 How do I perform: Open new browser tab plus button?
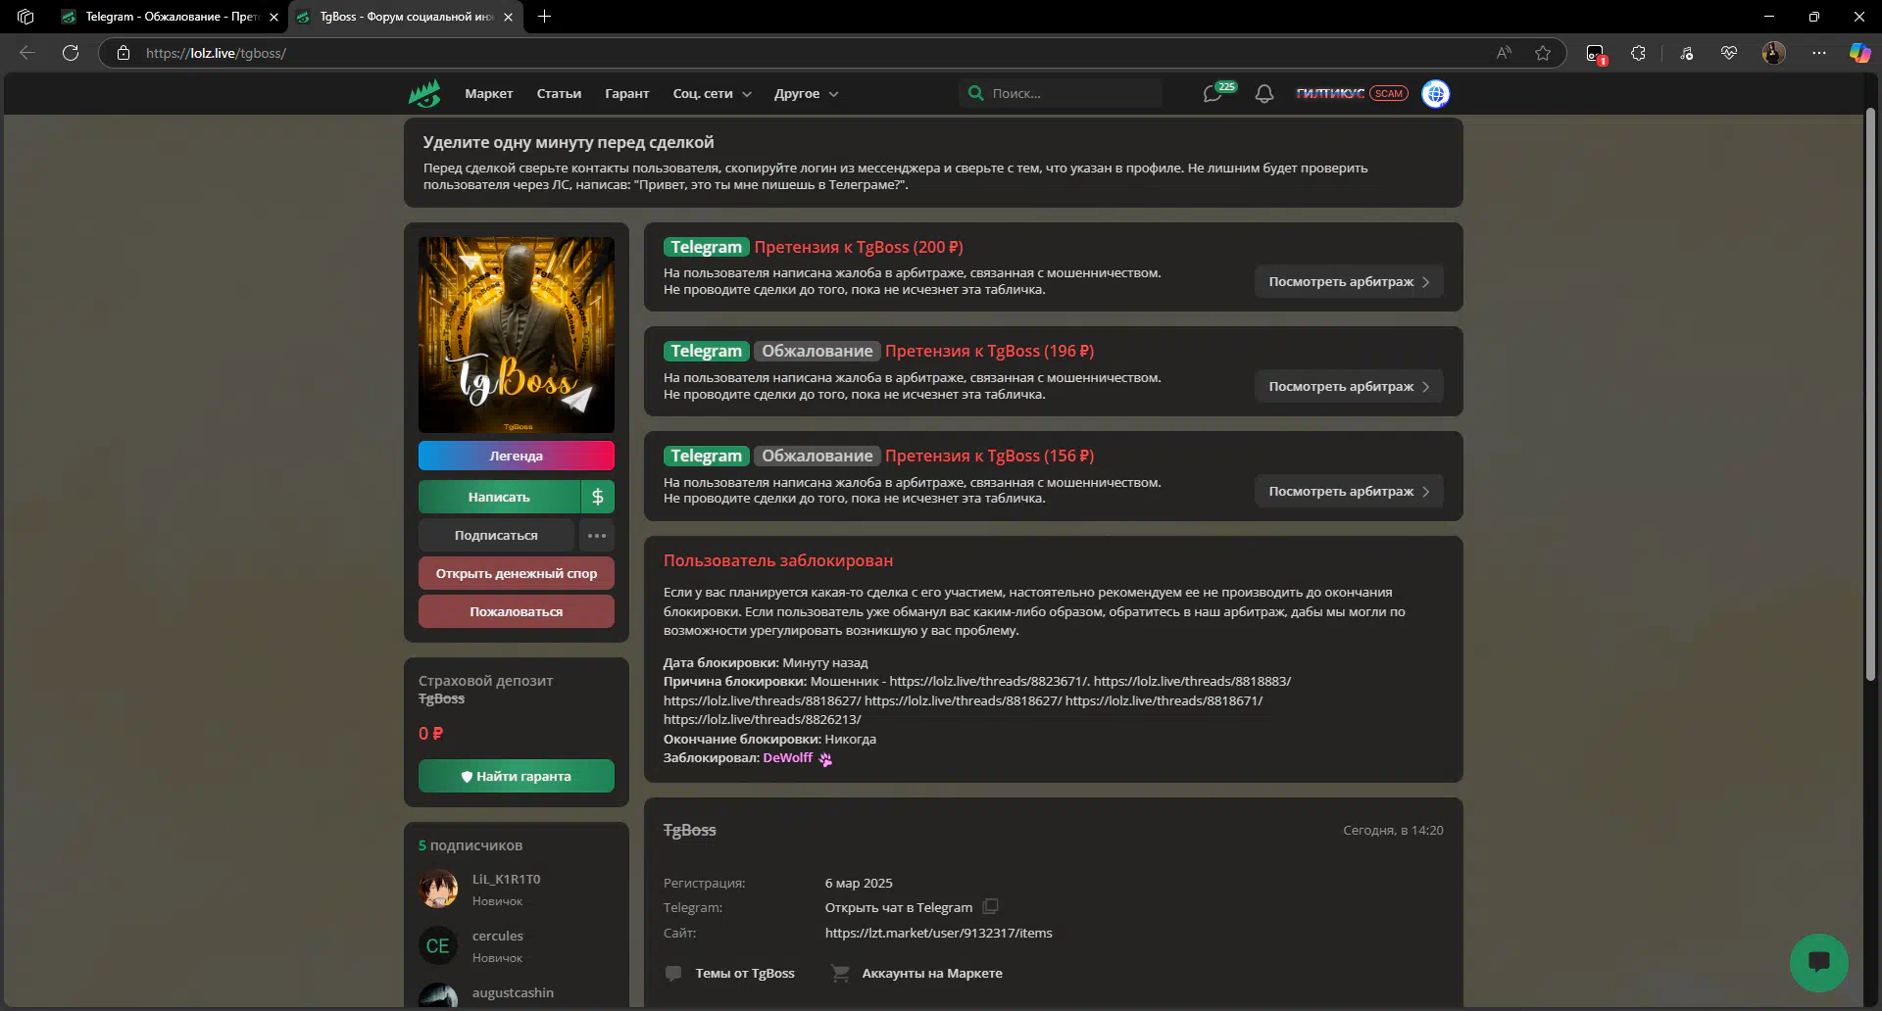545,17
